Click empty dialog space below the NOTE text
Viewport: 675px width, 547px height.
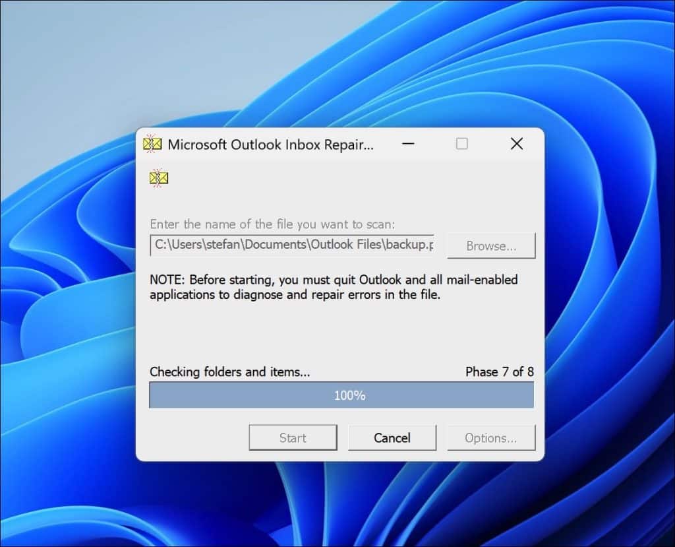point(339,333)
